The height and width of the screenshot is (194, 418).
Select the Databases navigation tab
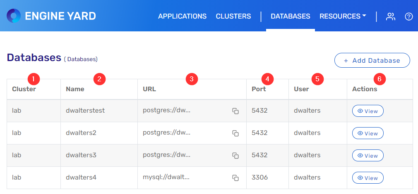pos(290,17)
